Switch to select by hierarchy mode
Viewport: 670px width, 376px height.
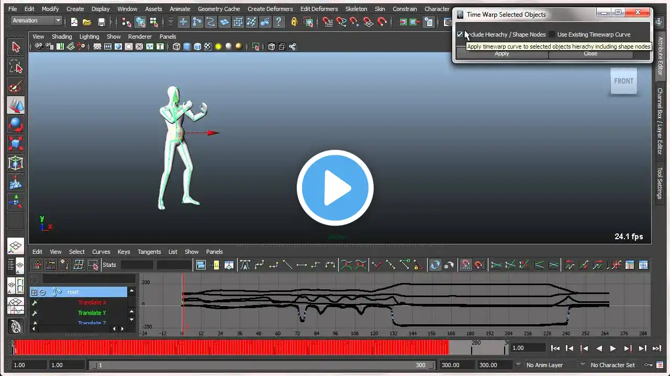pos(126,21)
